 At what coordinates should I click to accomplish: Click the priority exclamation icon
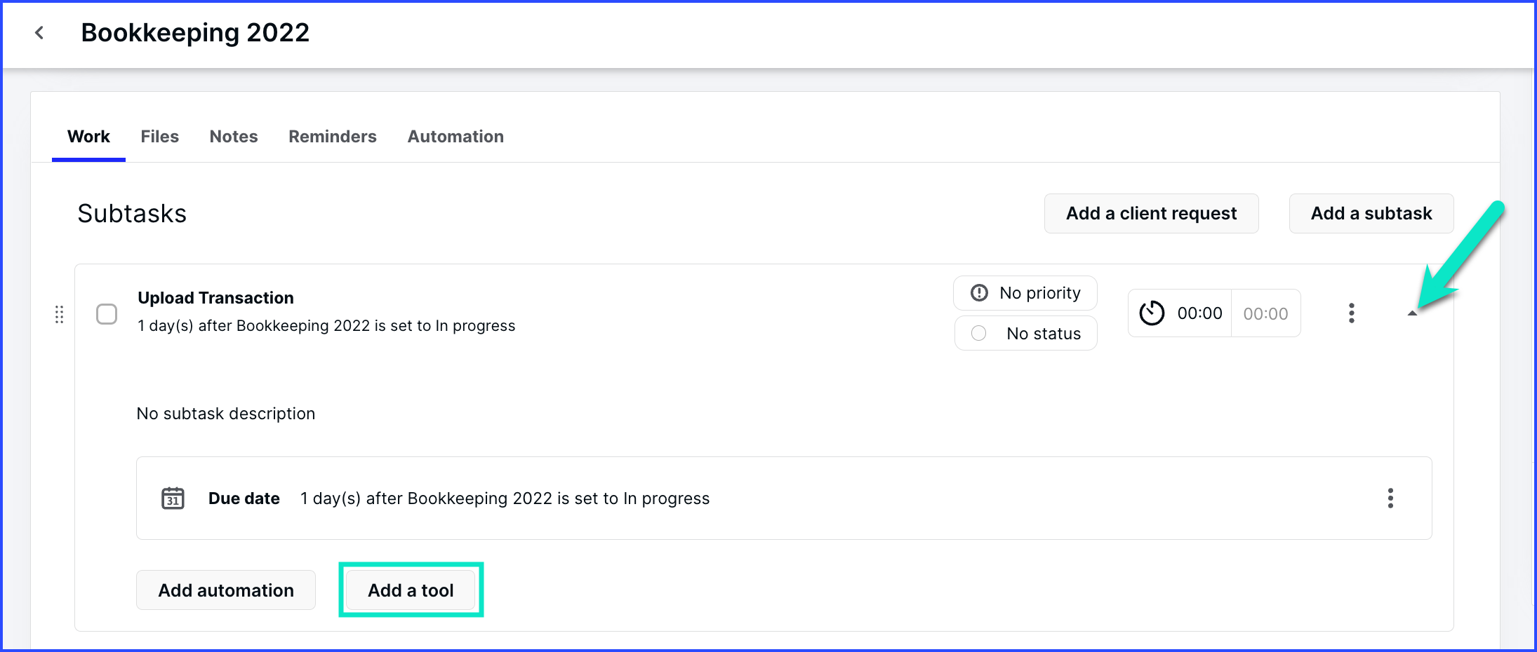(979, 293)
